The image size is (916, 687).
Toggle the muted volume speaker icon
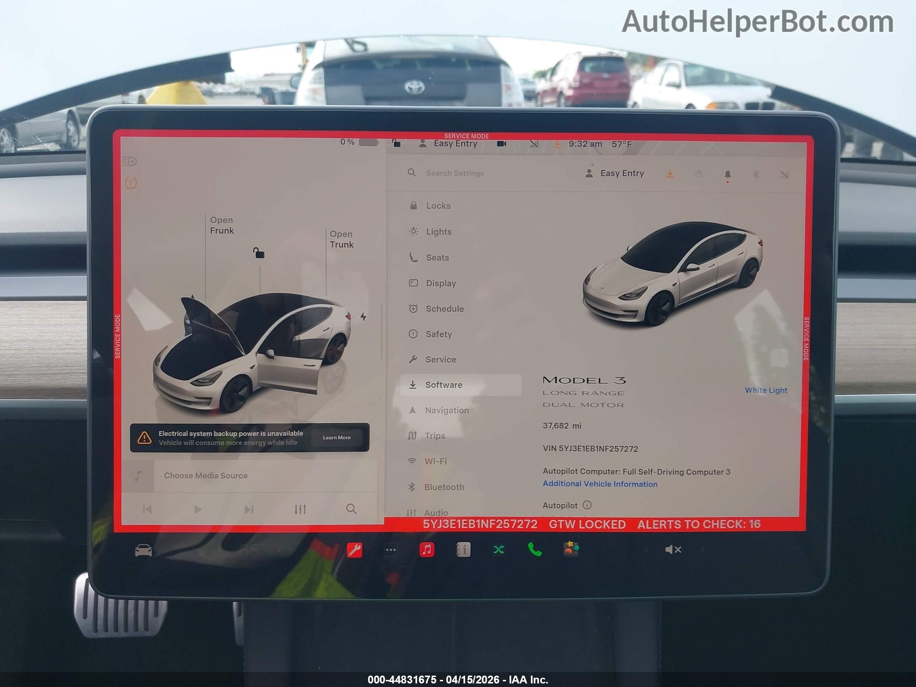click(x=673, y=549)
